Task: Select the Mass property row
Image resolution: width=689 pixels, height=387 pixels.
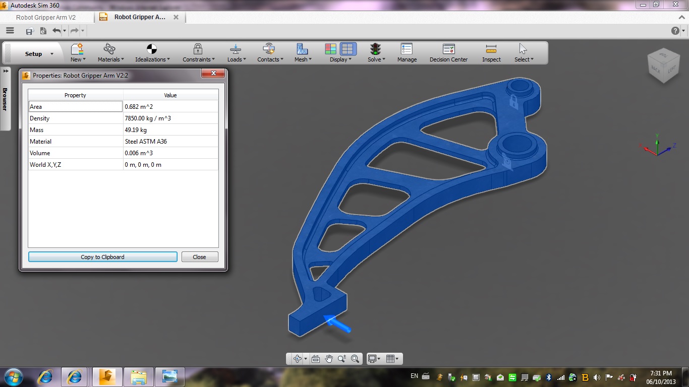Action: [x=76, y=130]
